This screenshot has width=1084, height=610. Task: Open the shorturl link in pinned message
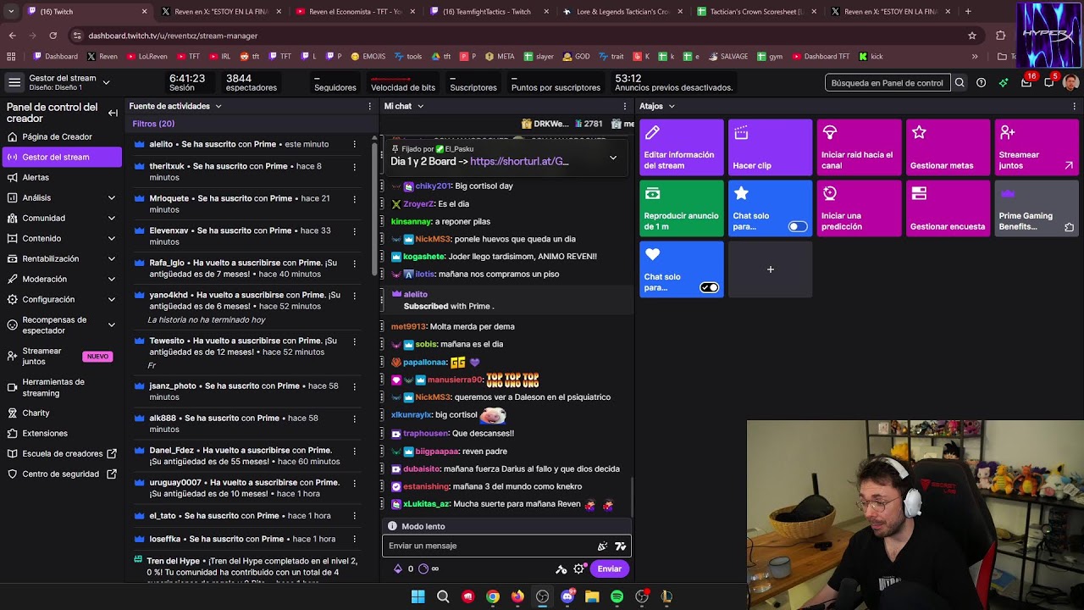click(519, 161)
